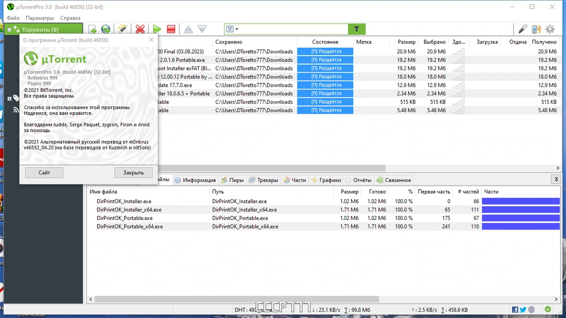Select the DirPrintOK_Portable.exe file name
The height and width of the screenshot is (318, 566).
click(x=125, y=218)
